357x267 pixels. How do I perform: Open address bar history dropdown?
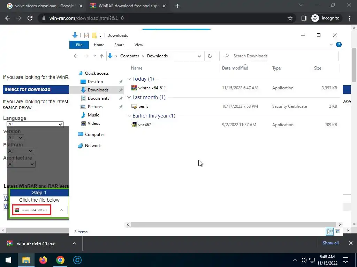[x=199, y=56]
